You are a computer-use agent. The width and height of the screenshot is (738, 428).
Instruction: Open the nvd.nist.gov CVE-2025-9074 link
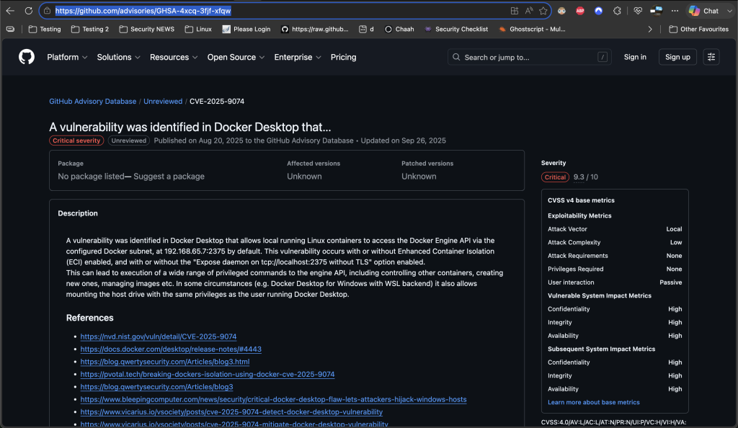[158, 336]
